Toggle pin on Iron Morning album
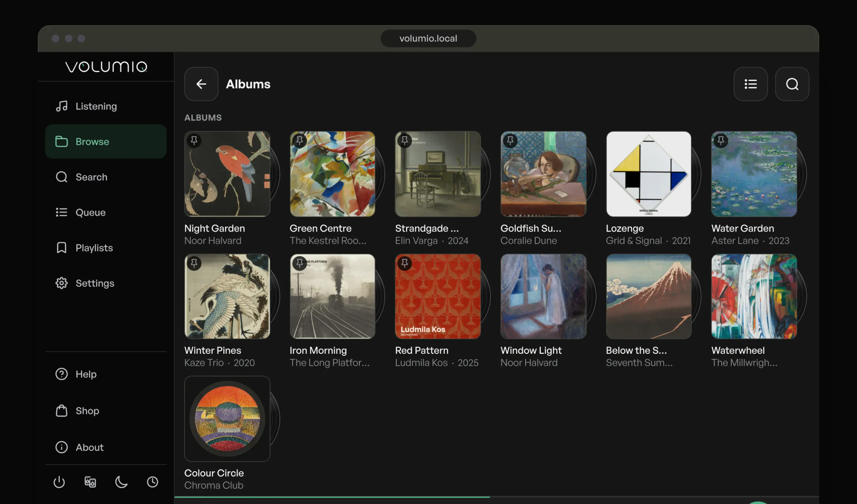 tap(300, 263)
